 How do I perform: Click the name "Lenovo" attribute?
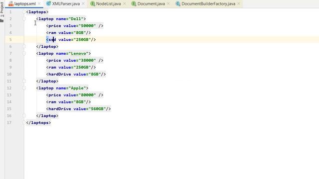point(72,54)
